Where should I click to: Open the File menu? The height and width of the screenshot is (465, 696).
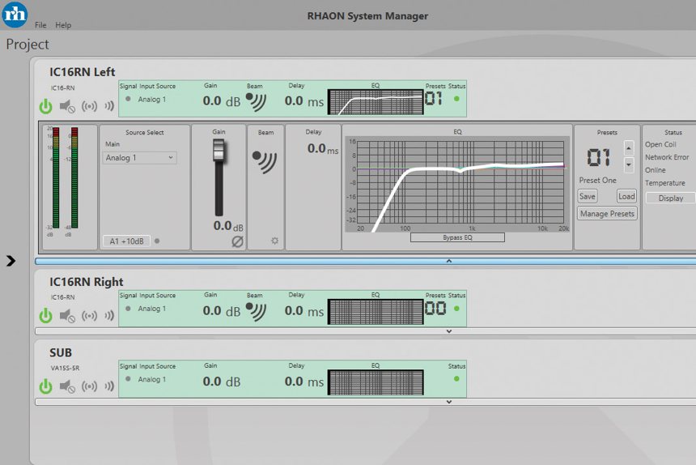[40, 25]
